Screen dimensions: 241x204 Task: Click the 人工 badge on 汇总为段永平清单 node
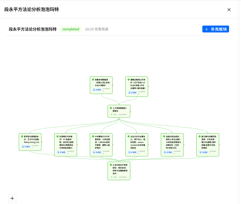click(114, 177)
